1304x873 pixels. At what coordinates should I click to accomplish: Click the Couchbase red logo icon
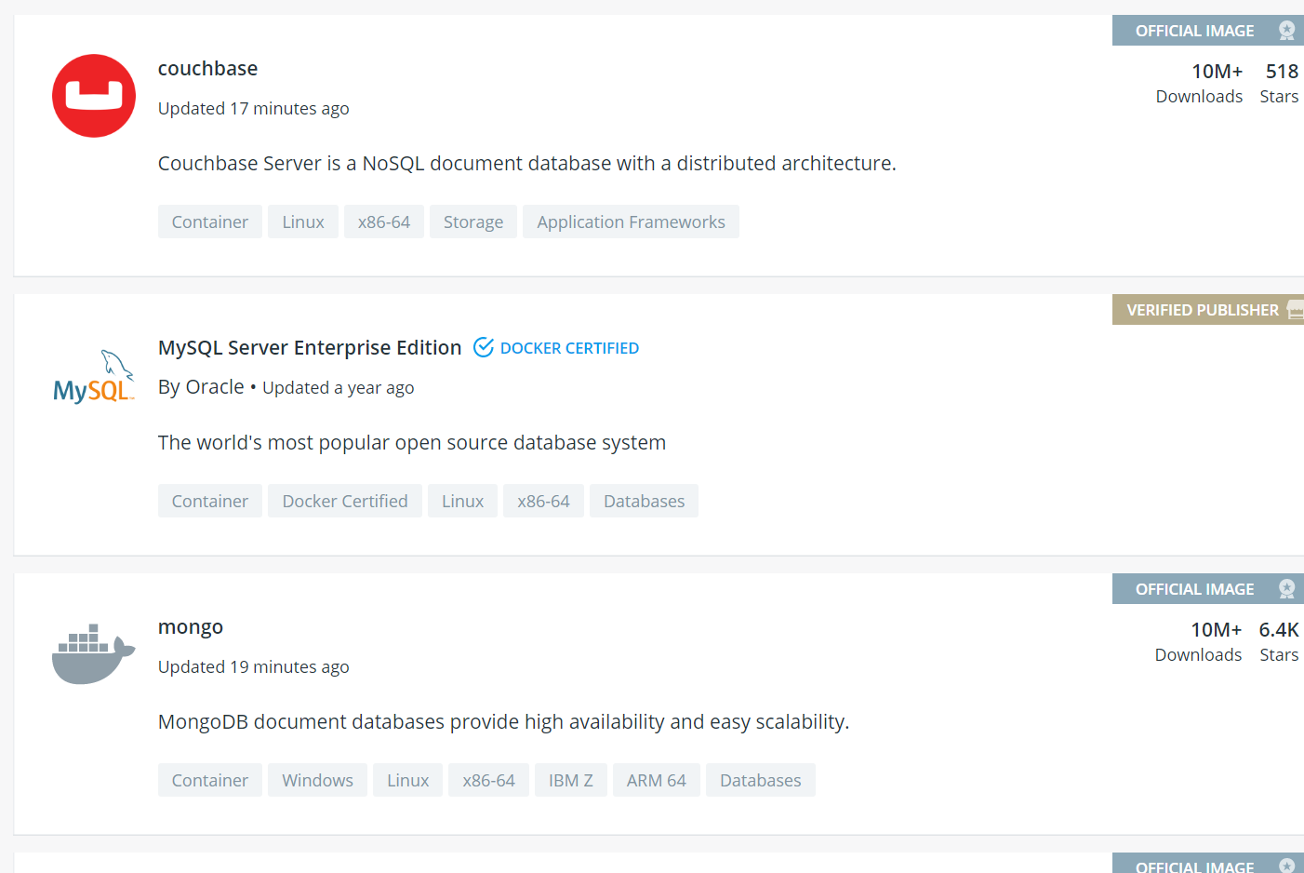coord(94,96)
